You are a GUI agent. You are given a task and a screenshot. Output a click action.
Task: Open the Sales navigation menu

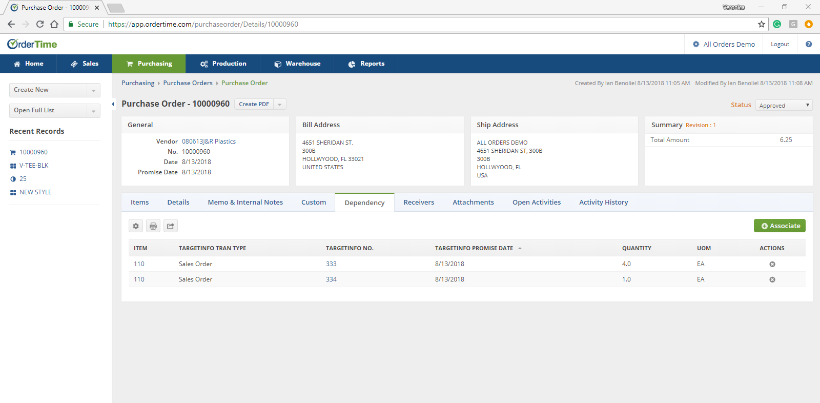[85, 64]
